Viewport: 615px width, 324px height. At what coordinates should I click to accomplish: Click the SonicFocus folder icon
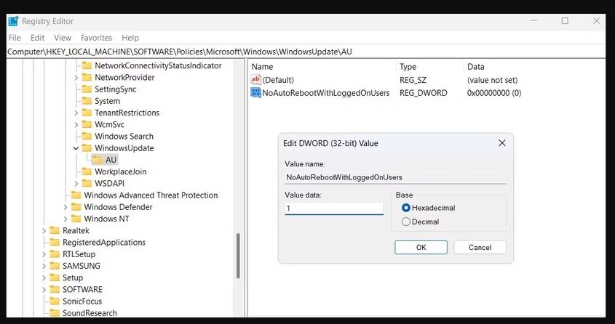[55, 301]
